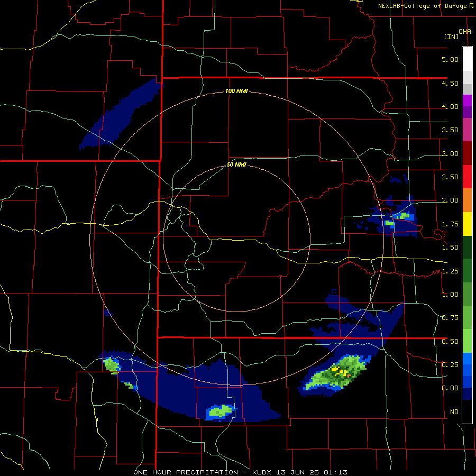The width and height of the screenshot is (476, 476).
Task: Select the 3.00 legend value
Action: [450, 153]
